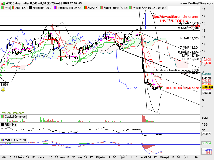Click the red 10,600 price axis tag
214x160 pixels.
click(x=206, y=59)
